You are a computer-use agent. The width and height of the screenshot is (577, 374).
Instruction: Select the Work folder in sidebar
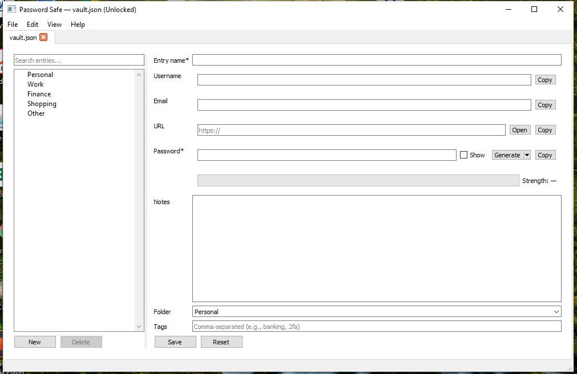point(35,84)
